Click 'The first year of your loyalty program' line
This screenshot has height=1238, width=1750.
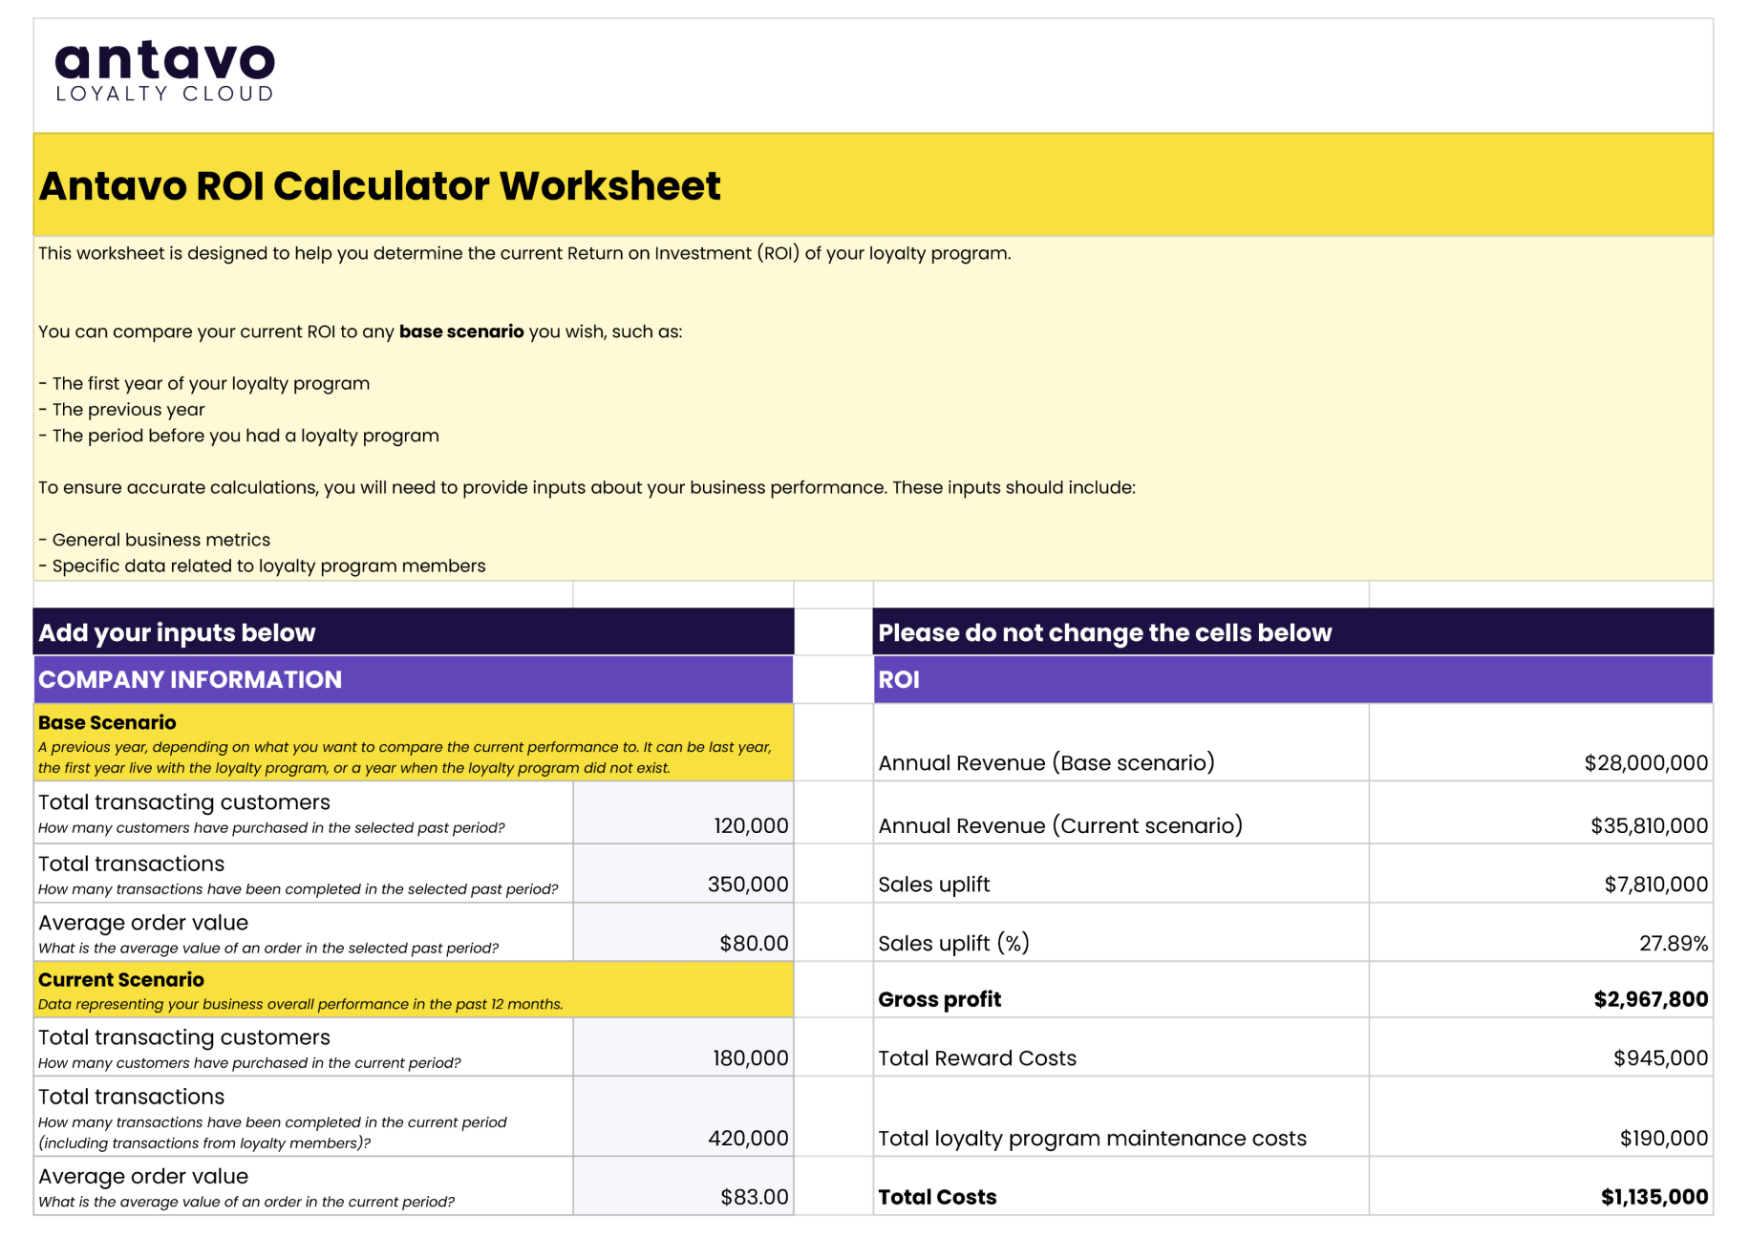(x=204, y=383)
